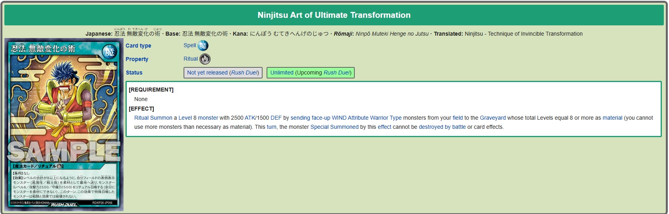
Task: Open the monster link after Level 8
Action: [208, 118]
